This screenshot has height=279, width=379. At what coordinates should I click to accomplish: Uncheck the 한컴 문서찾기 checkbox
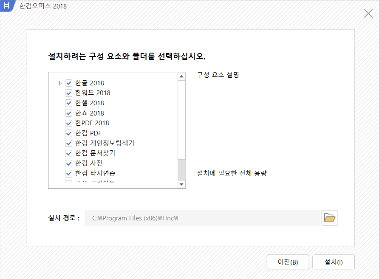pos(69,153)
